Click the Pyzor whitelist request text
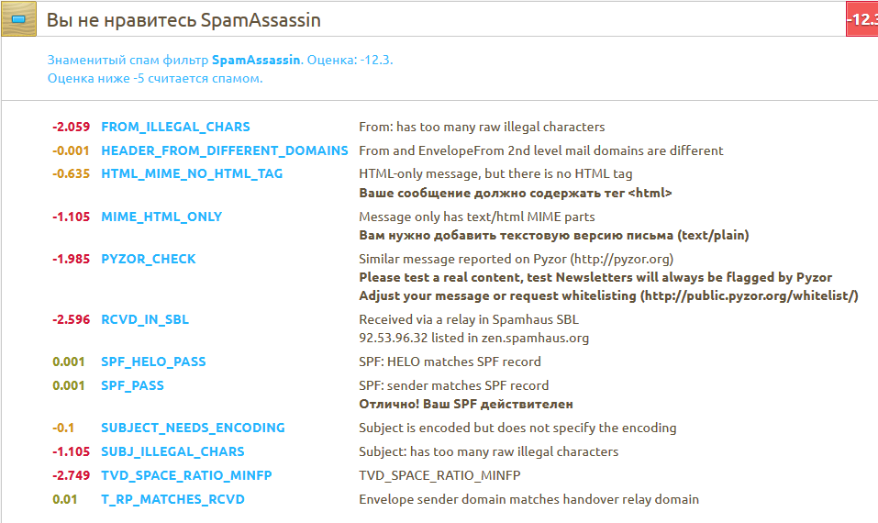Viewport: 878px width, 523px height. [608, 295]
